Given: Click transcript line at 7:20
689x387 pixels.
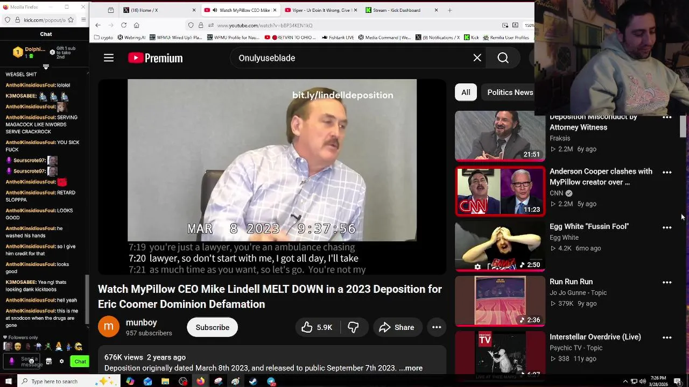Looking at the screenshot, I should (x=243, y=259).
